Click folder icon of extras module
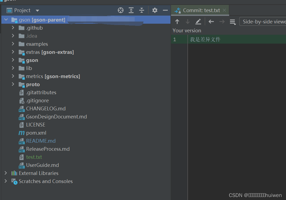 [22, 52]
